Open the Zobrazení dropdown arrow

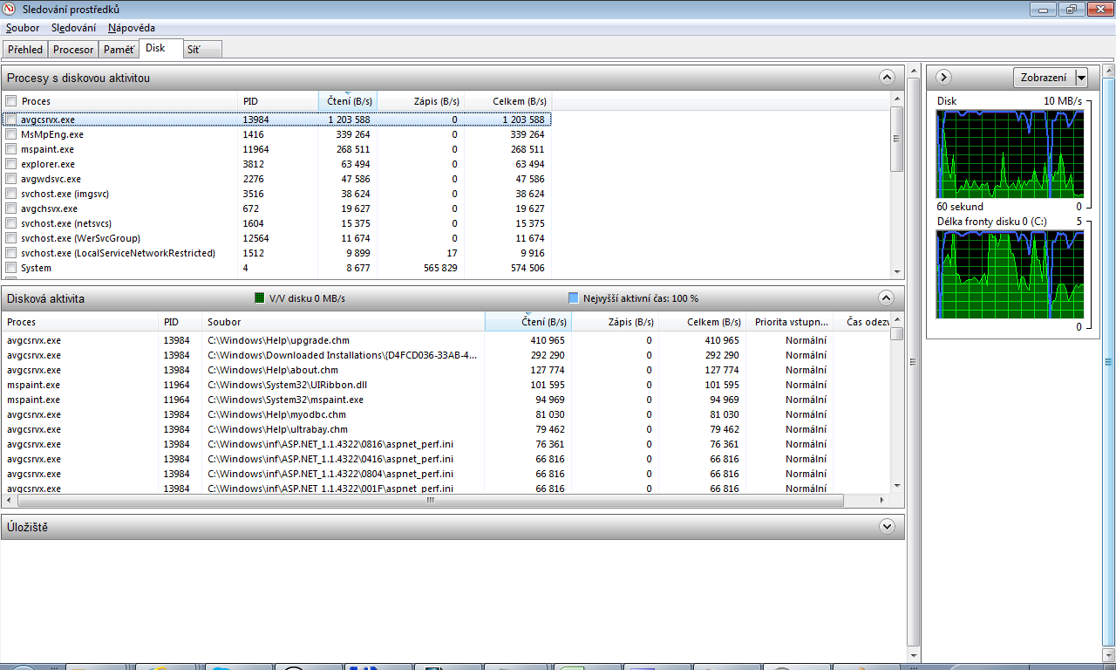[1082, 78]
